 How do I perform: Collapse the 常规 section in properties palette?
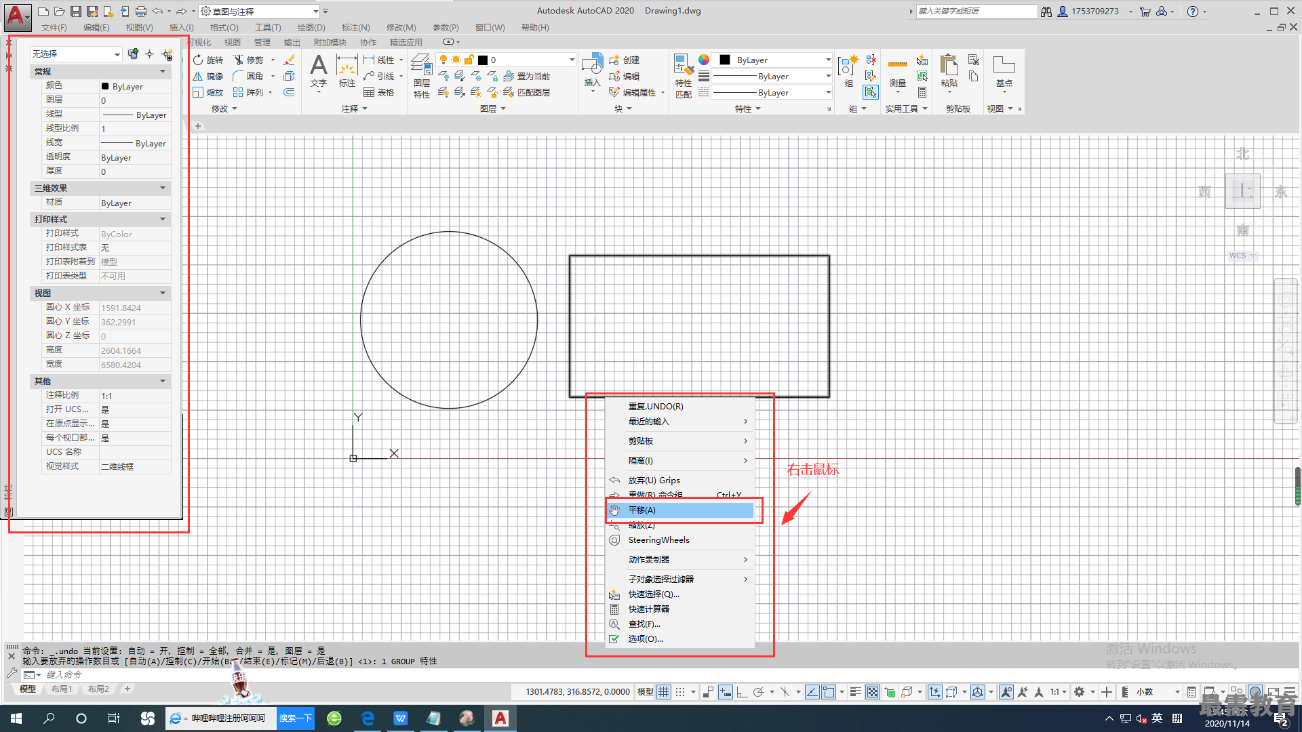click(163, 71)
